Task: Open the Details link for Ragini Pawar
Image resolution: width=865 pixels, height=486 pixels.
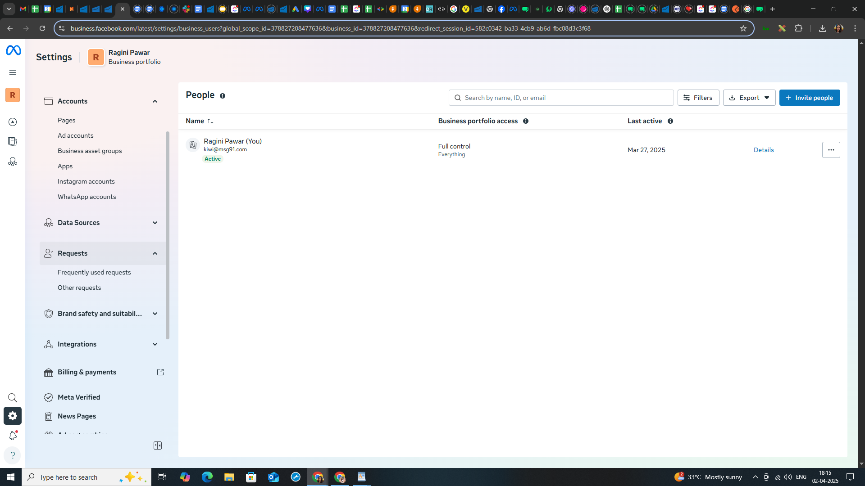Action: pyautogui.click(x=764, y=150)
